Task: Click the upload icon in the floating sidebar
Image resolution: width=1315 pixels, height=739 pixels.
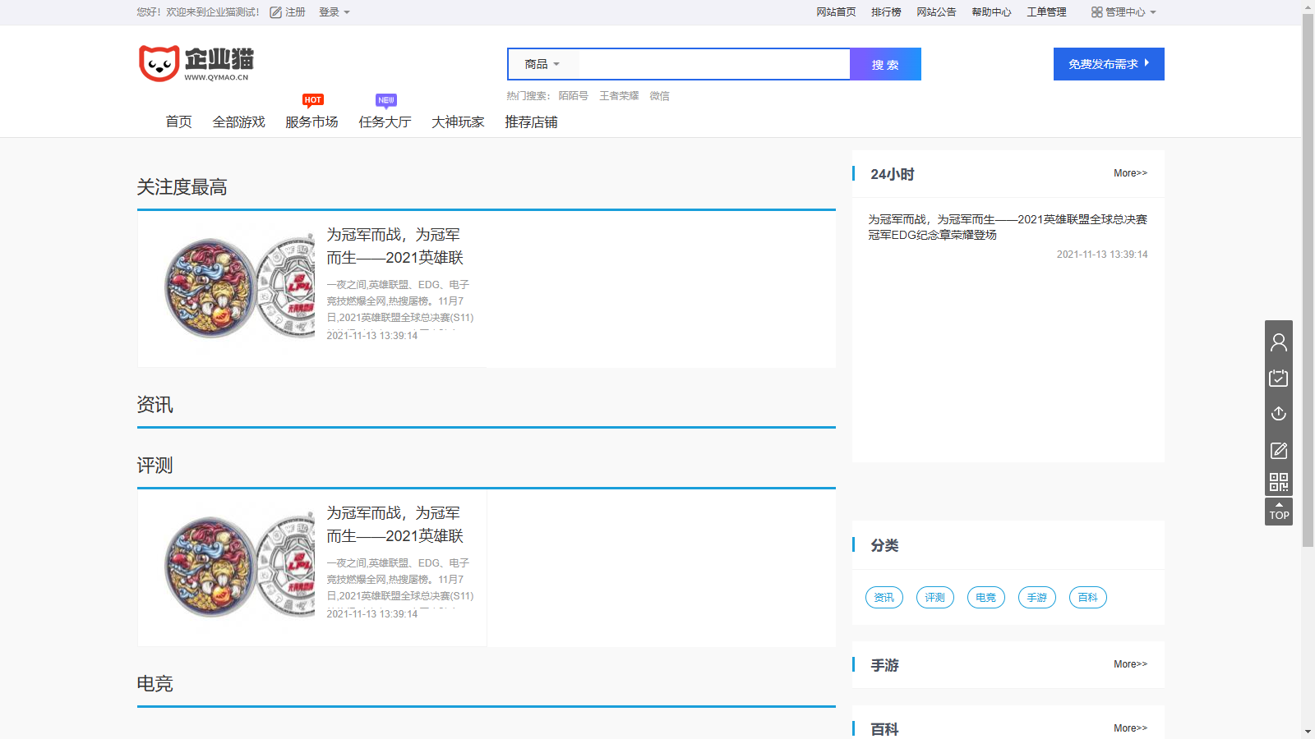Action: pos(1279,414)
